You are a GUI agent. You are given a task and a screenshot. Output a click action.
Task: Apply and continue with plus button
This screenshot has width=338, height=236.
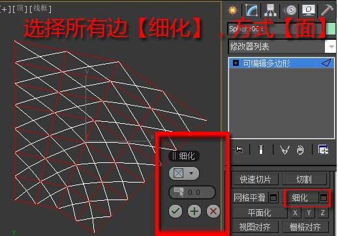194,211
